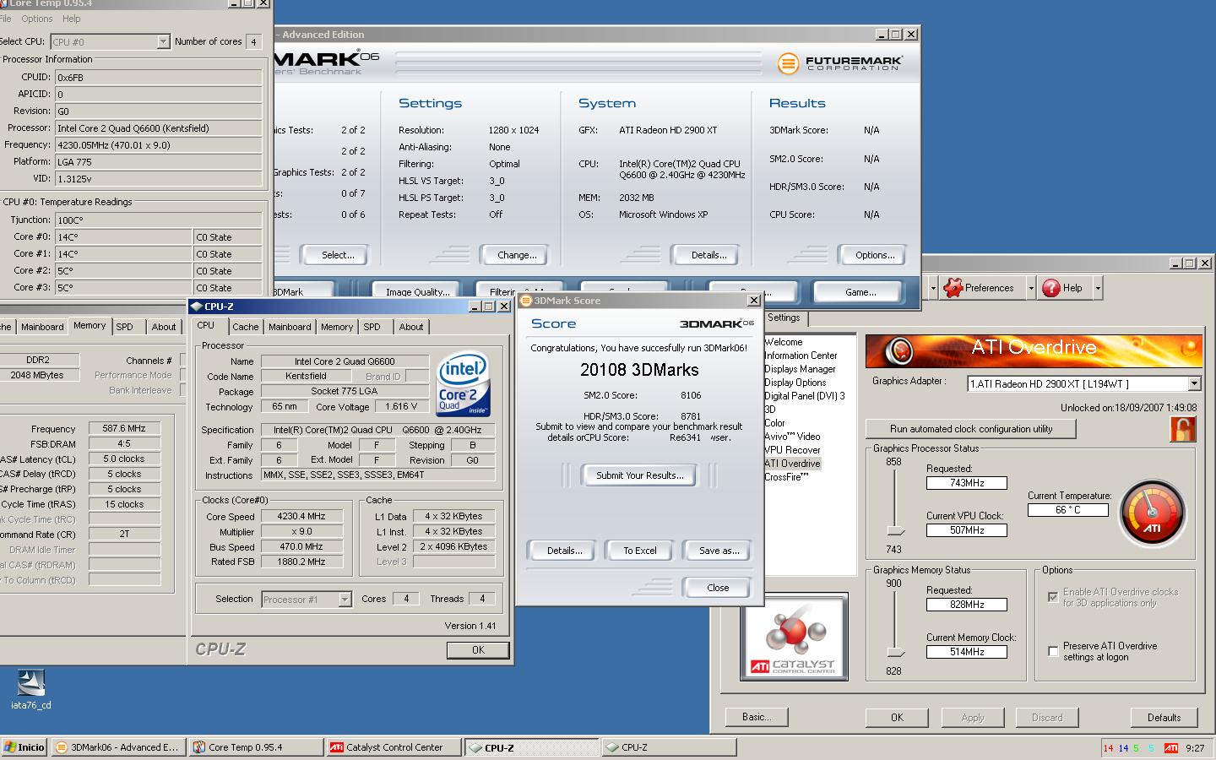
Task: Click the Graphics Memory clock slider handle
Action: 895,652
